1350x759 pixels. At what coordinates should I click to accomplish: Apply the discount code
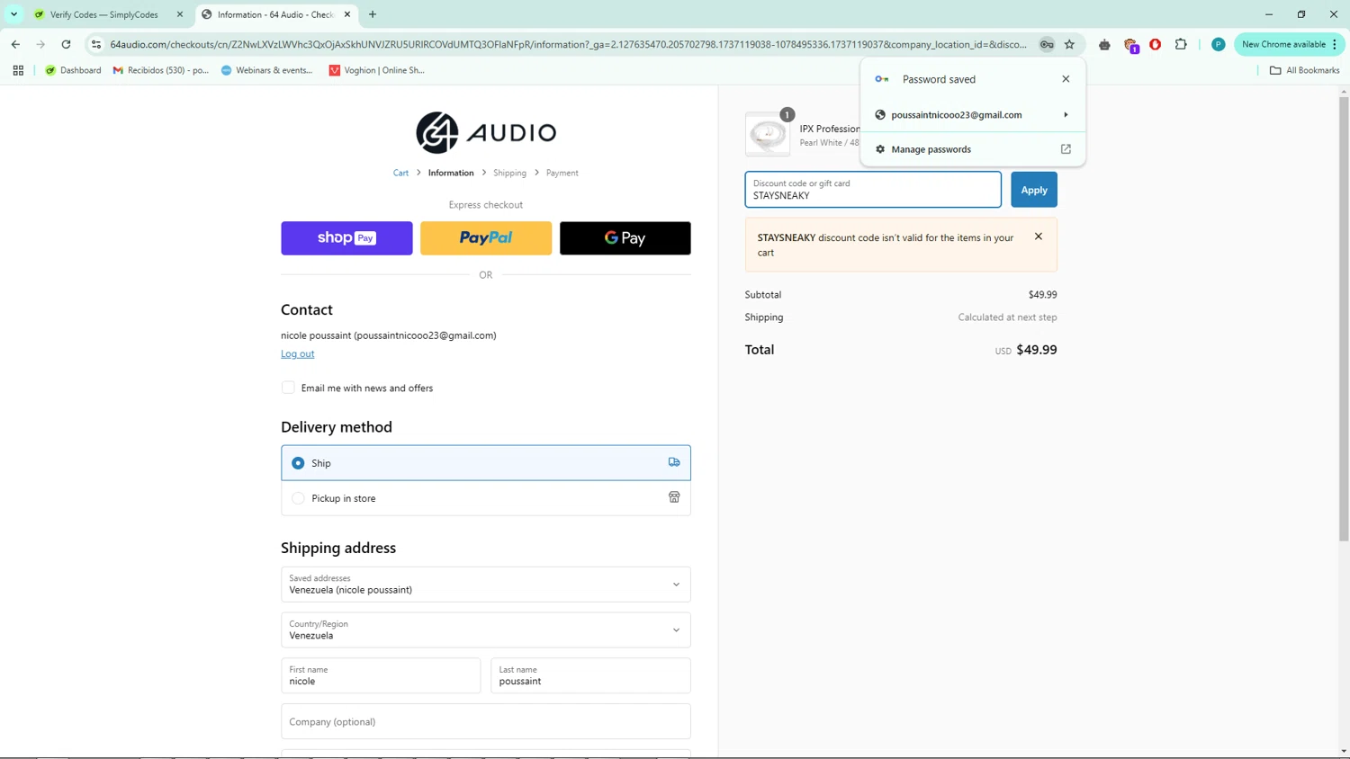[x=1034, y=190]
